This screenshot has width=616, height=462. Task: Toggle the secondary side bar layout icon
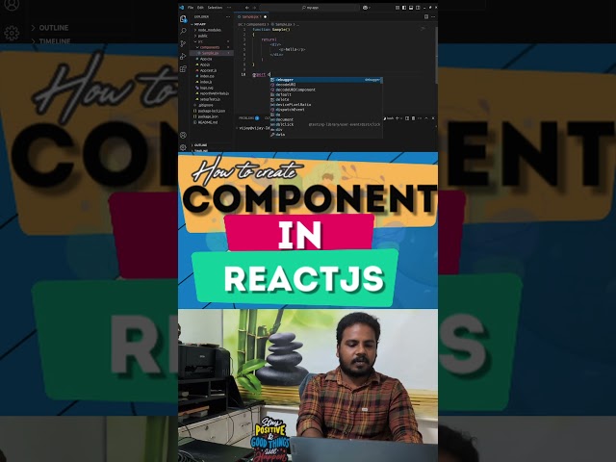click(418, 8)
